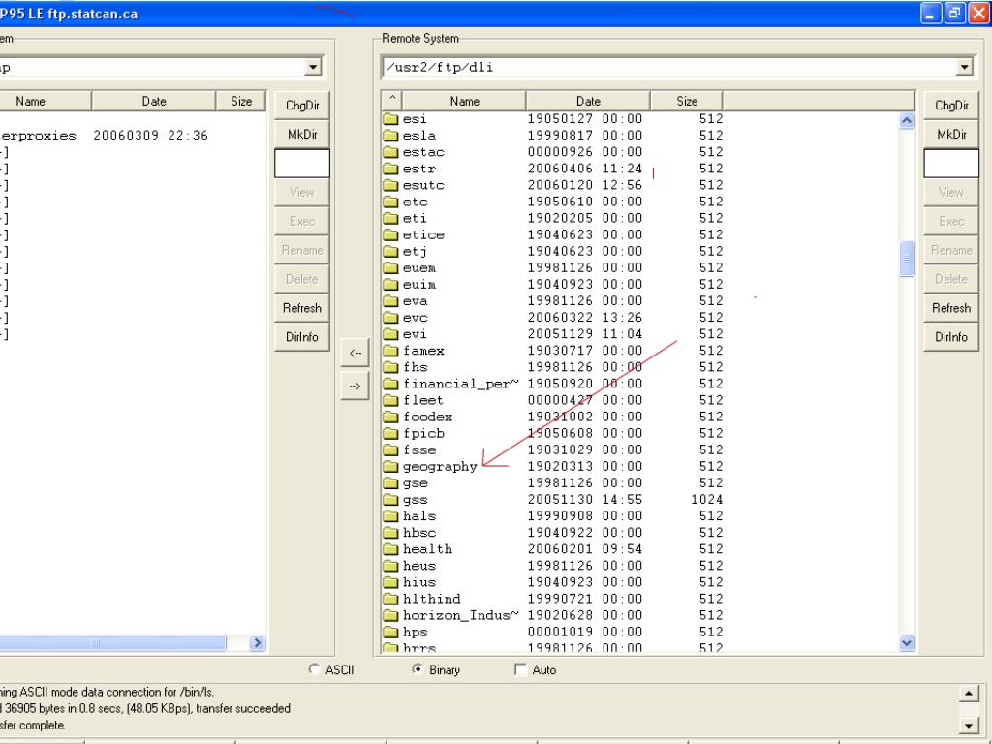Sort remote list by Size column
This screenshot has width=992, height=744.
(x=687, y=101)
